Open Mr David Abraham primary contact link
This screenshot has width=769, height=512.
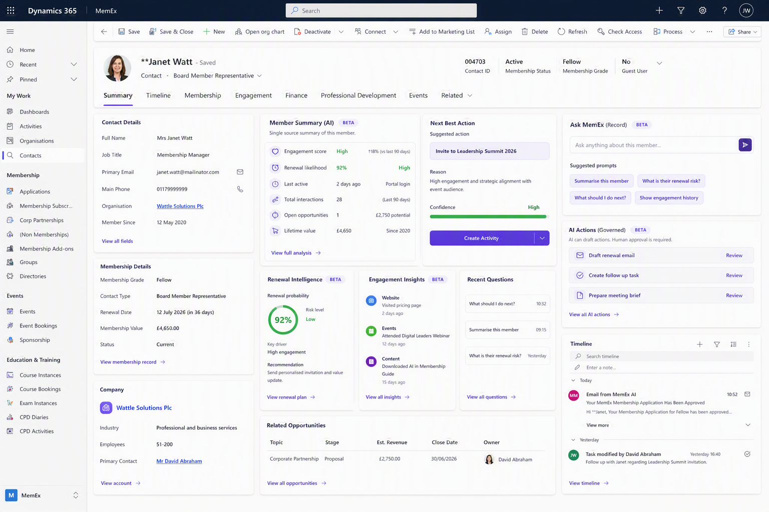click(179, 461)
